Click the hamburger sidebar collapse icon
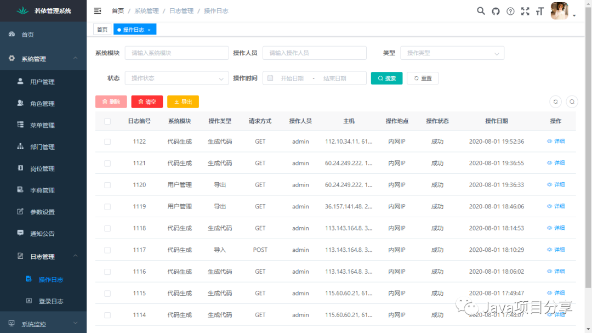This screenshot has height=333, width=592. (98, 11)
